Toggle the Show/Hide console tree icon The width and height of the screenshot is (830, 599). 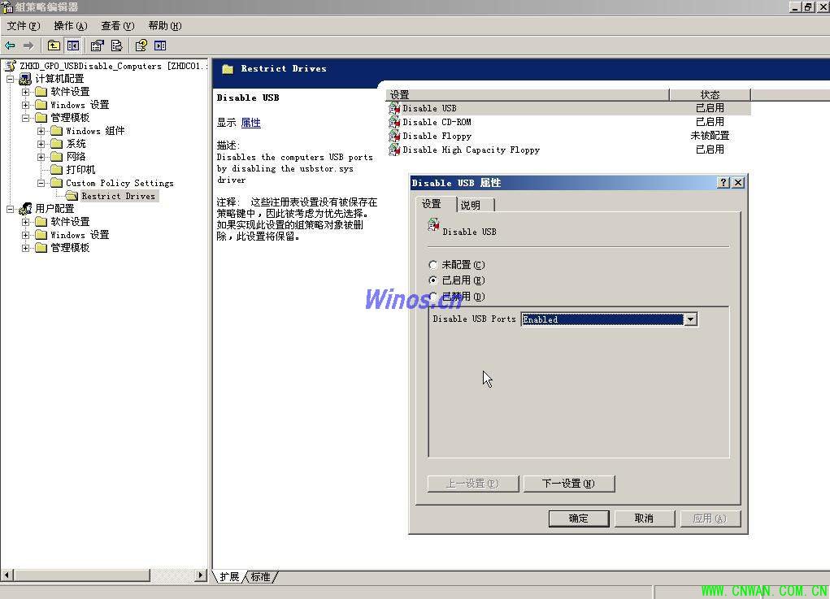73,46
